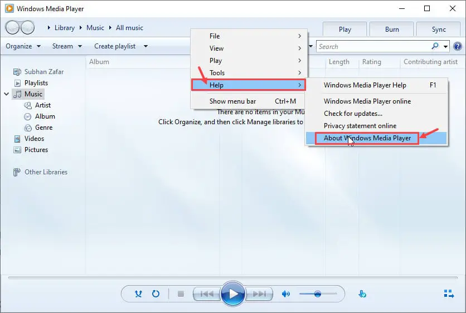Select Check for updates...
This screenshot has height=313, width=466.
pos(377,114)
